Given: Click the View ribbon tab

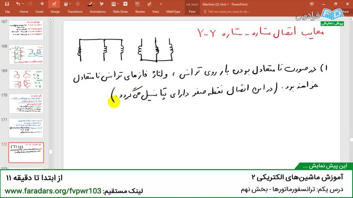Looking at the screenshot, I should (155, 12).
